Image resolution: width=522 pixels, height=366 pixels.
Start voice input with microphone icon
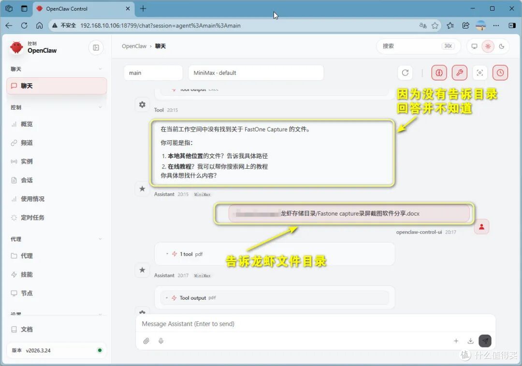point(161,341)
